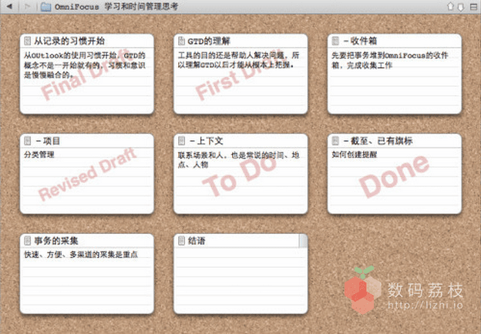Click the document icon on 结语 card
The height and width of the screenshot is (334, 481).
pos(181,241)
